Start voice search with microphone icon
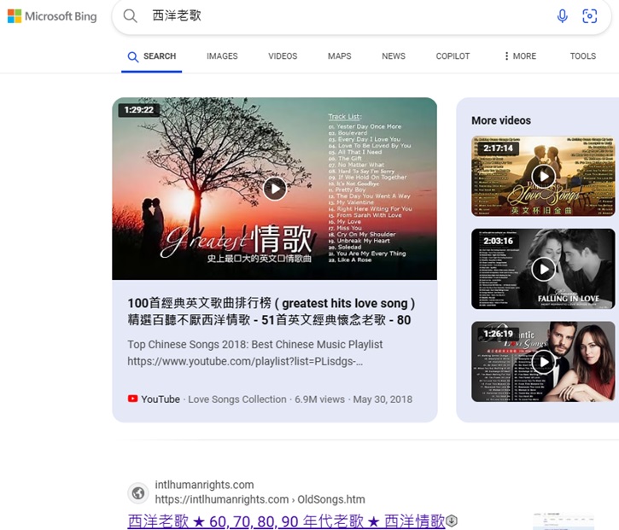The height and width of the screenshot is (530, 619). tap(562, 16)
